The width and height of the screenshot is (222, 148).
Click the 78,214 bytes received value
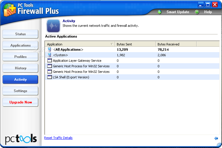coord(163,50)
